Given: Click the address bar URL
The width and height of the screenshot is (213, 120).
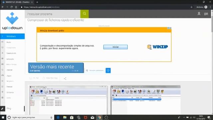Looking at the screenshot, I should (x=42, y=7).
